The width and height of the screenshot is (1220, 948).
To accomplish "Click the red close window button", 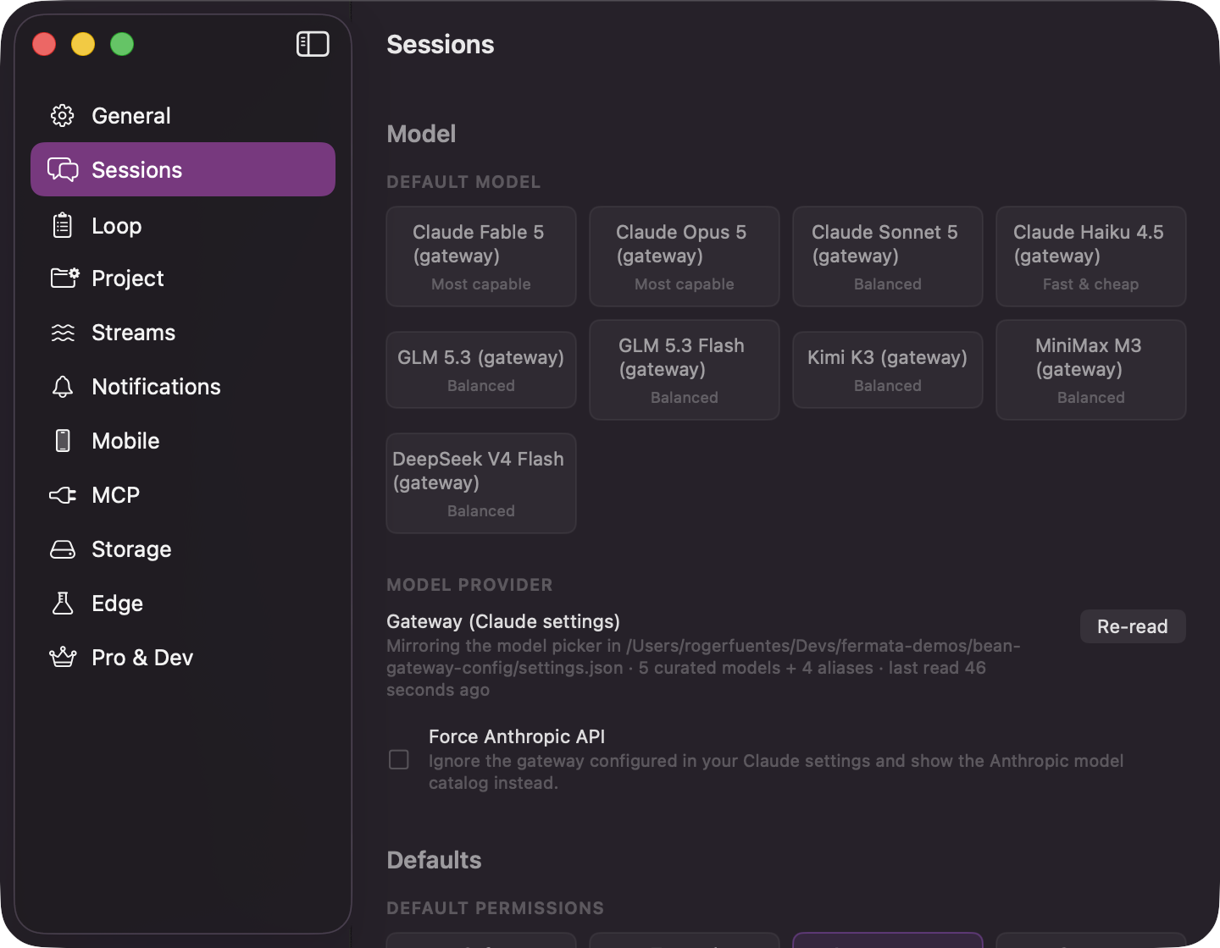I will click(x=44, y=44).
